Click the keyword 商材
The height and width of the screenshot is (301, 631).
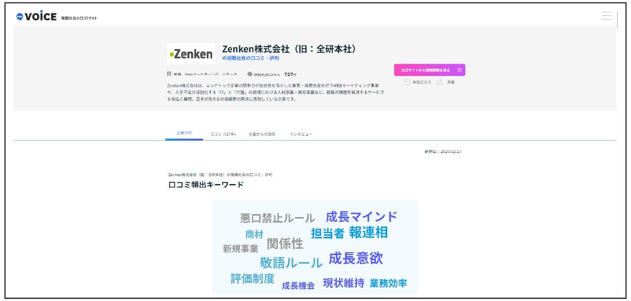point(254,234)
